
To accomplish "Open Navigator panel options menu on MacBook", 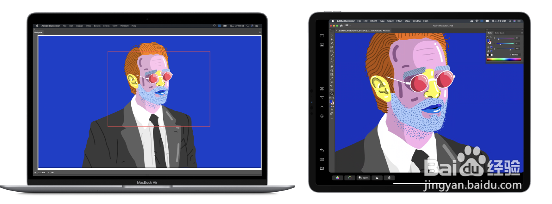I will click(260, 32).
